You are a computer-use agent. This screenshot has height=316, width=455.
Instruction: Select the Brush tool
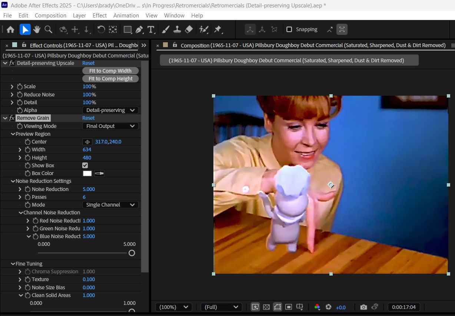pos(166,29)
